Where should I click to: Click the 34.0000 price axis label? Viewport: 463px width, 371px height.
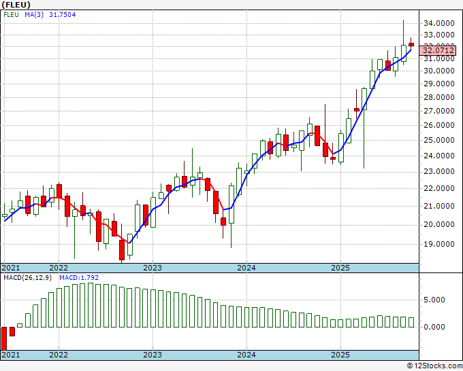(438, 23)
